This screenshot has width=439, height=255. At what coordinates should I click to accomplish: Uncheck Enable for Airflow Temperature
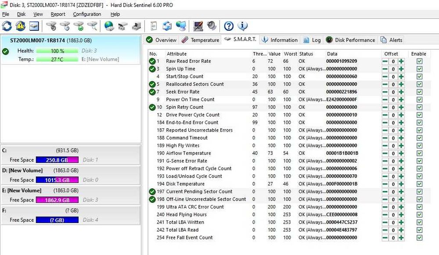tap(419, 153)
